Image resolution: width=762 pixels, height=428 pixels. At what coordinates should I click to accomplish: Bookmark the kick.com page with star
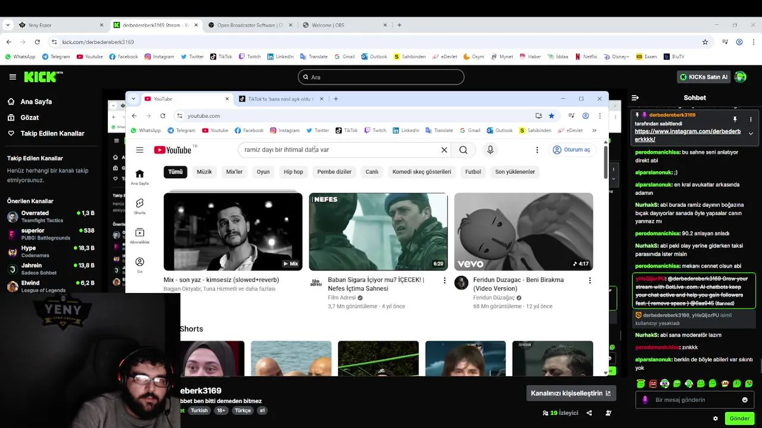705,42
